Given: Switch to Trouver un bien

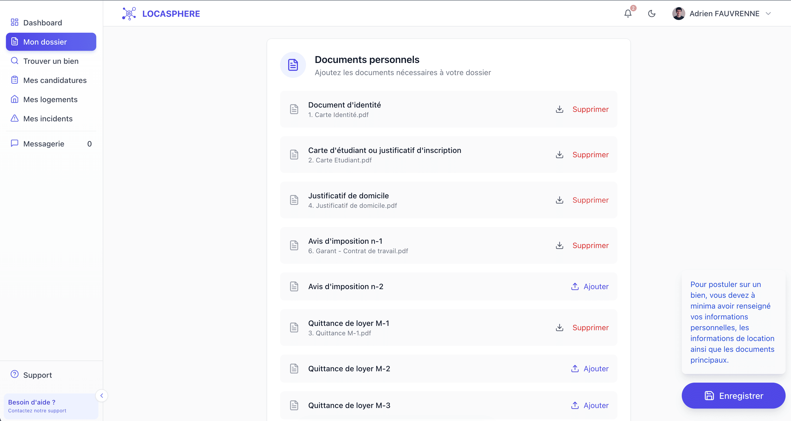Looking at the screenshot, I should pyautogui.click(x=51, y=61).
